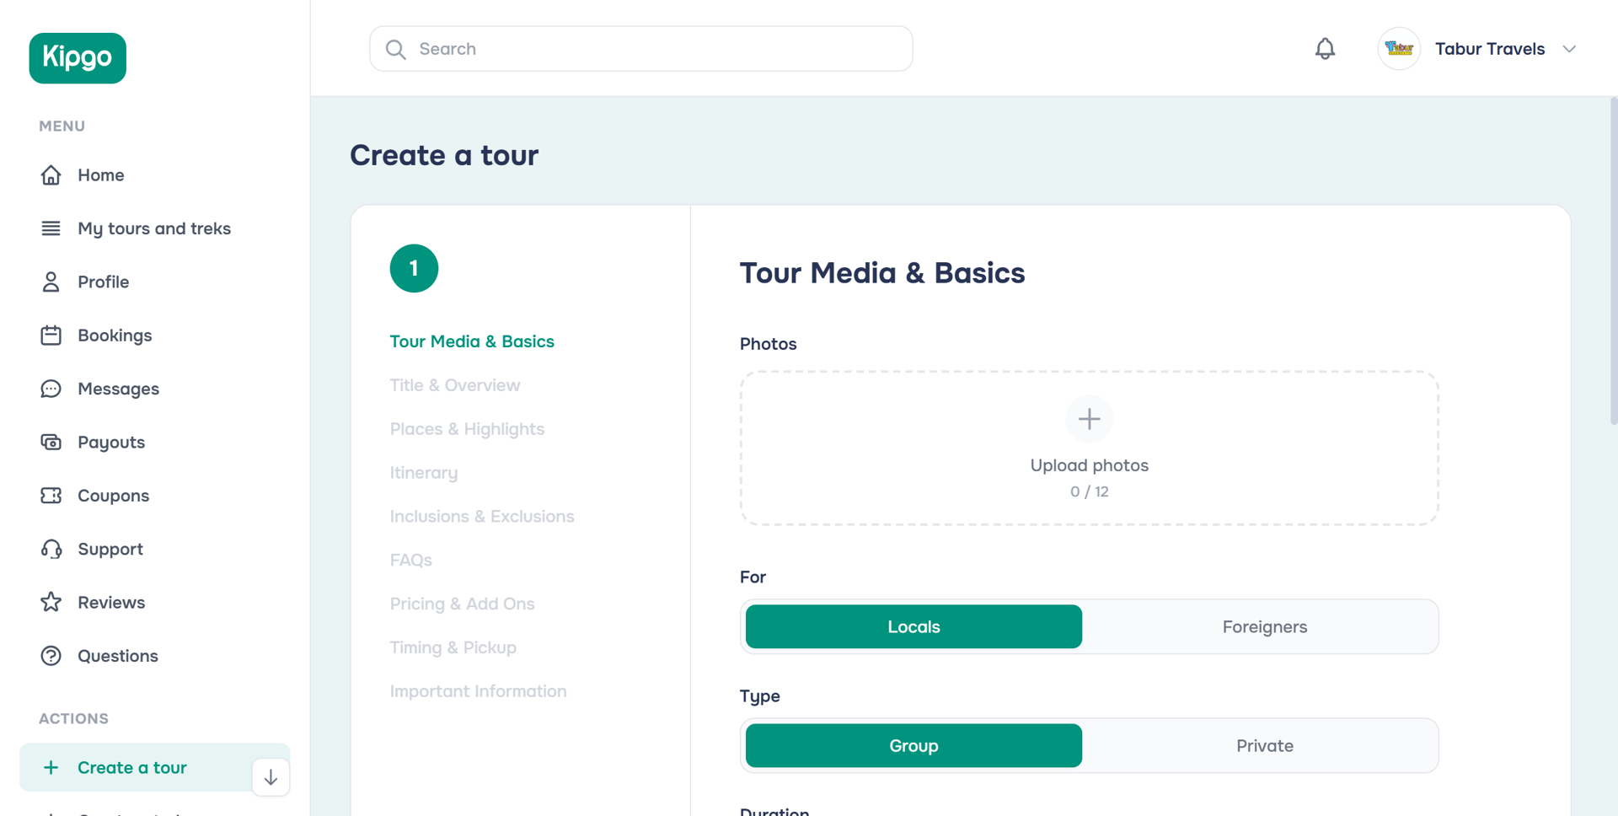Open Coupons using the ticket icon
Screen dimensions: 1618x816
tap(51, 495)
